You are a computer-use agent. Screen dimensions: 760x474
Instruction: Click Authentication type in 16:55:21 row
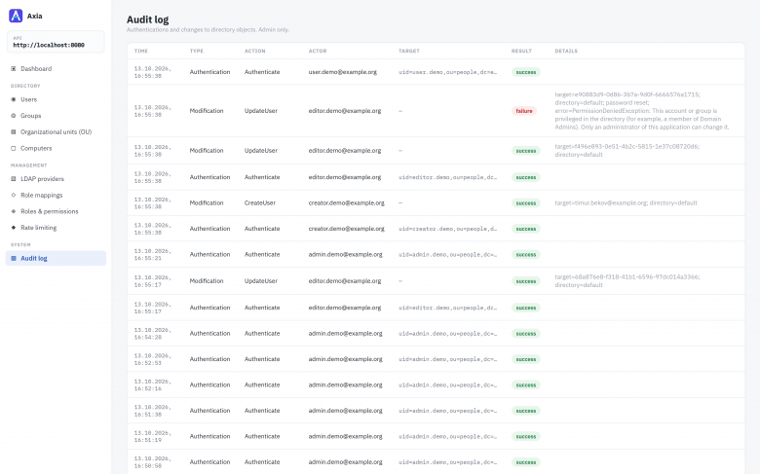[x=209, y=254]
